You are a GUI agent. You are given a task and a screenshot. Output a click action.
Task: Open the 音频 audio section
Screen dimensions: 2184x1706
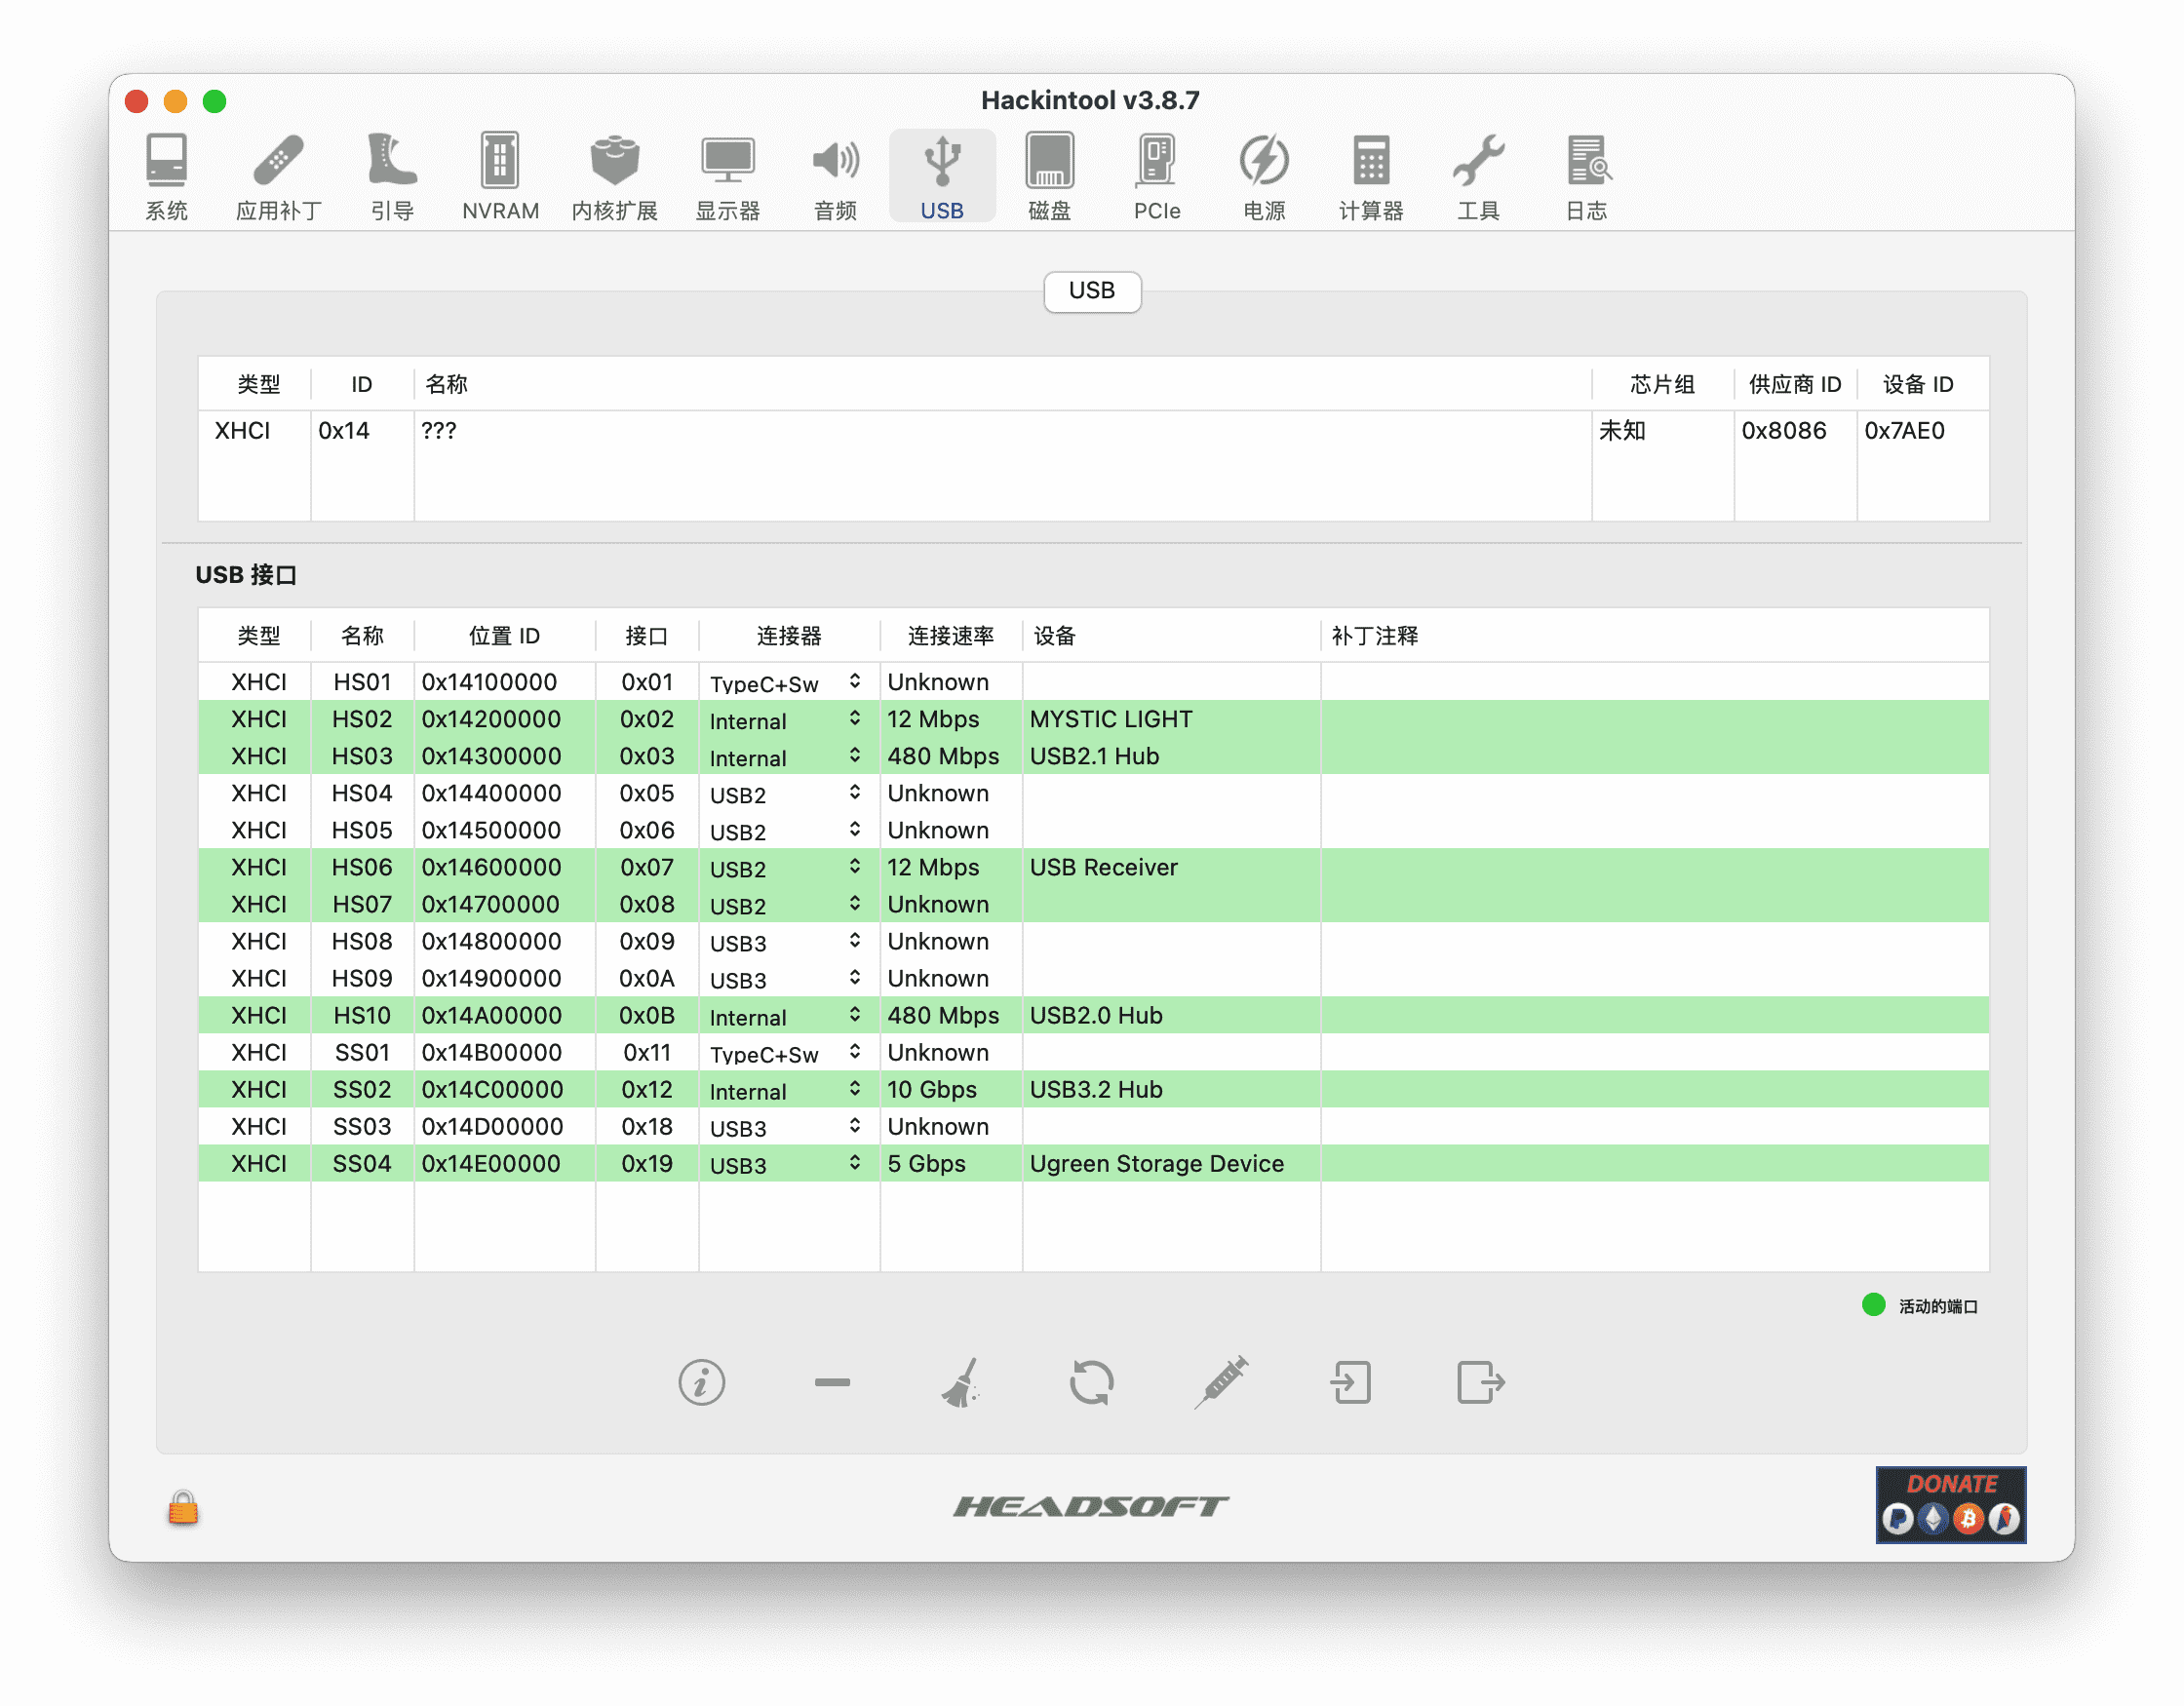coord(836,176)
